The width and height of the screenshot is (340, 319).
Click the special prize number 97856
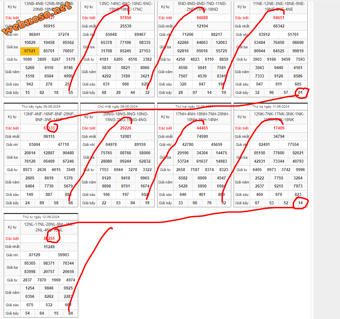click(x=126, y=18)
